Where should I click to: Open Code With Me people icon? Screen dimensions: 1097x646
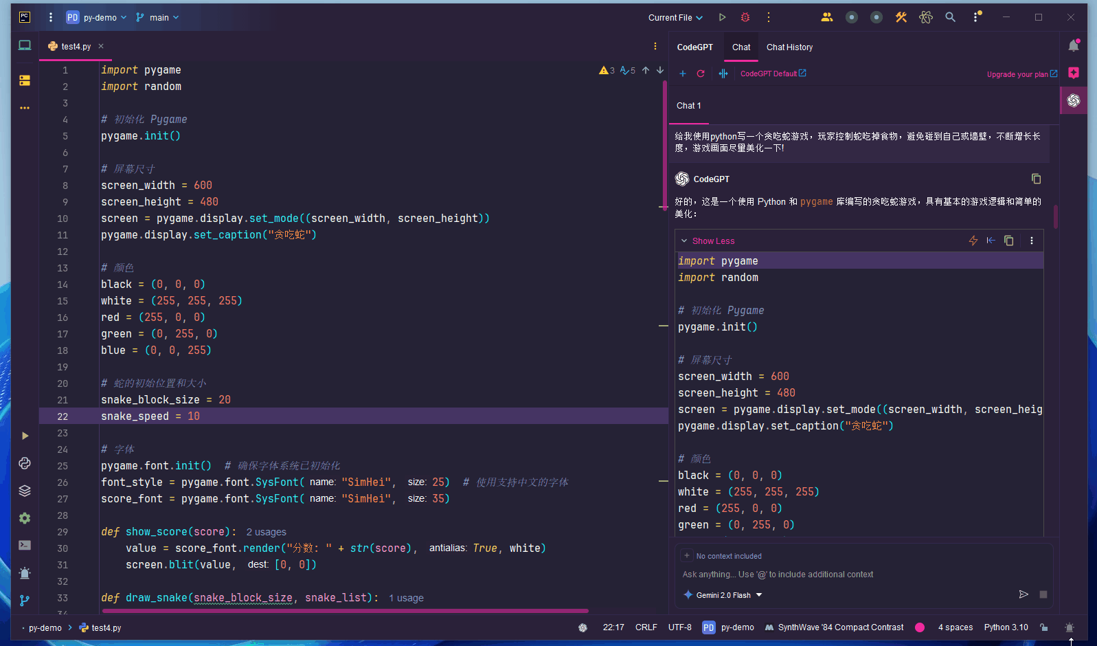(827, 17)
